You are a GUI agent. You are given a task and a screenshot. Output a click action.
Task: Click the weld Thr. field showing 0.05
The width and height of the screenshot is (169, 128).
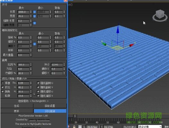(23, 83)
